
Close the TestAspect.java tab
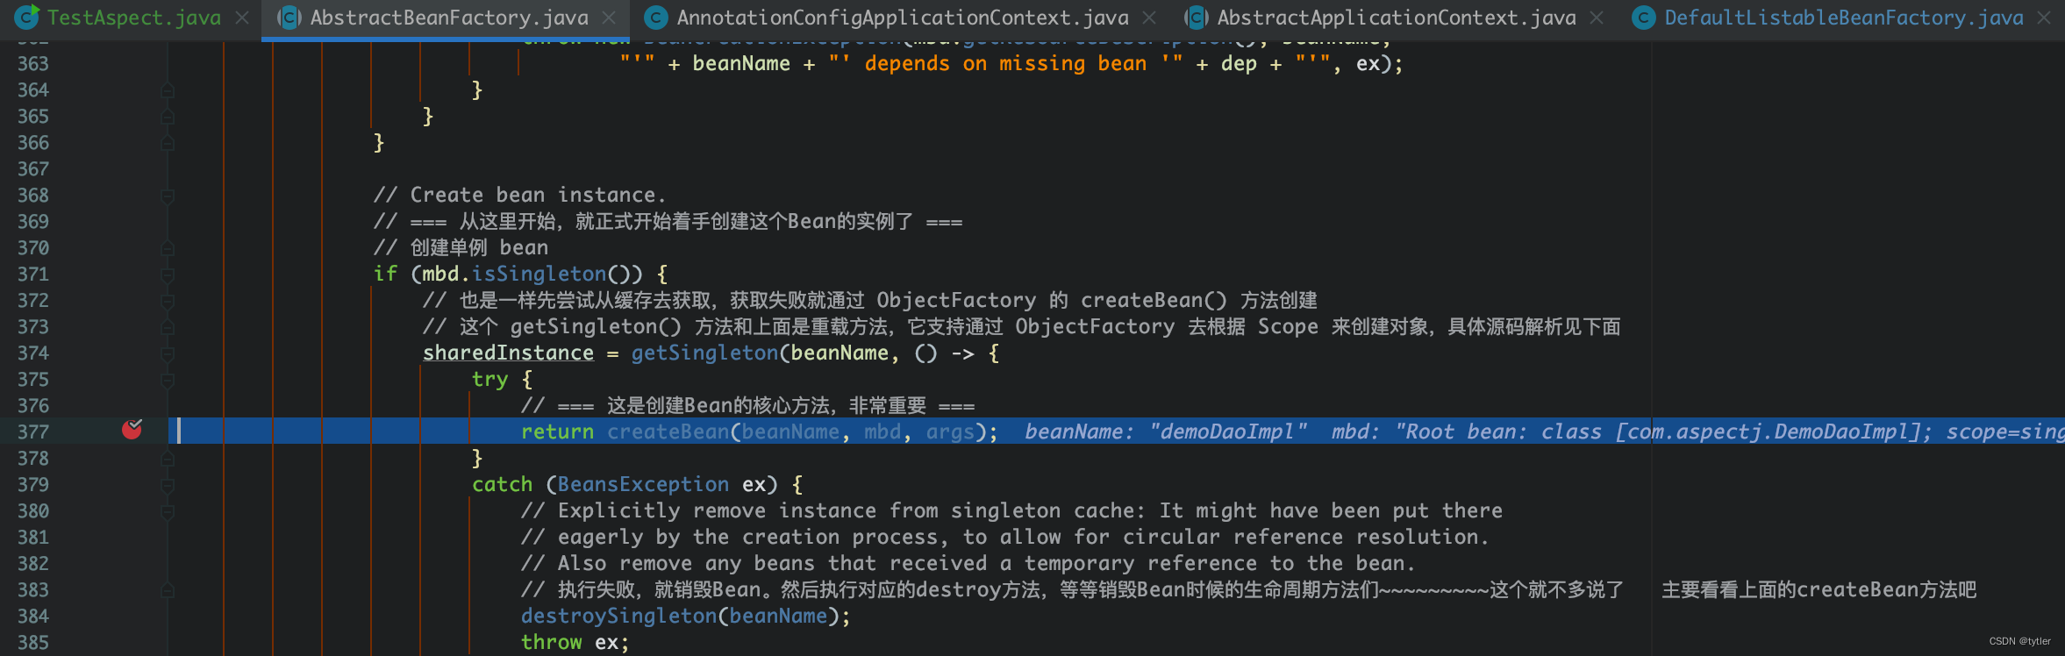[x=243, y=18]
